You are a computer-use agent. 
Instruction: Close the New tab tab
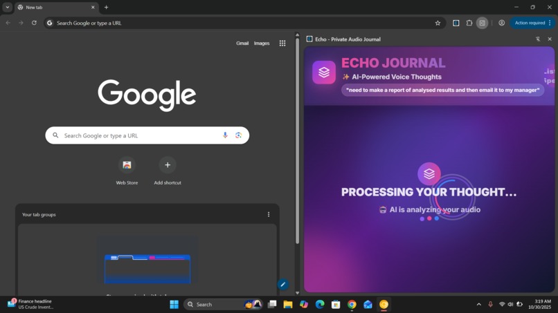[93, 7]
